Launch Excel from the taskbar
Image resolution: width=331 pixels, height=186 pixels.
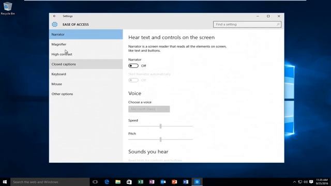141,182
